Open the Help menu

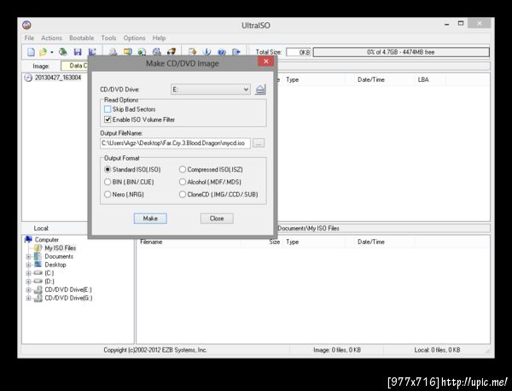tap(159, 38)
